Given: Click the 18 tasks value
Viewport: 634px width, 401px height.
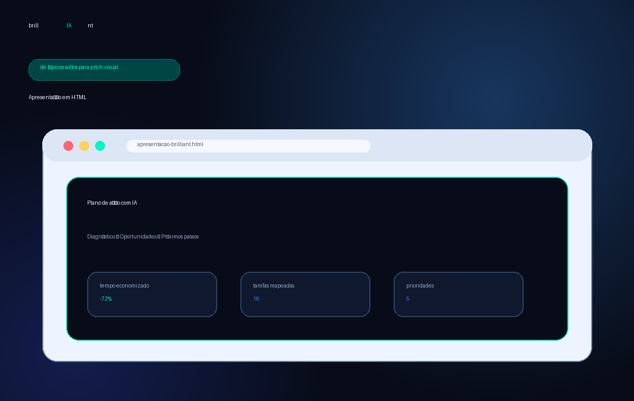Looking at the screenshot, I should tap(256, 299).
